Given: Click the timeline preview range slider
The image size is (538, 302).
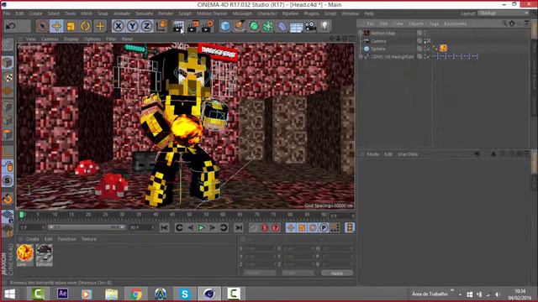Looking at the screenshot, I should click(87, 227).
